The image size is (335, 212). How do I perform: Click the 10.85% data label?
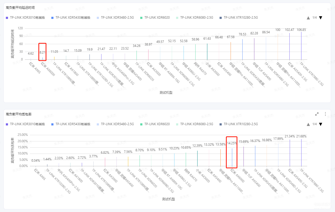click(186, 147)
